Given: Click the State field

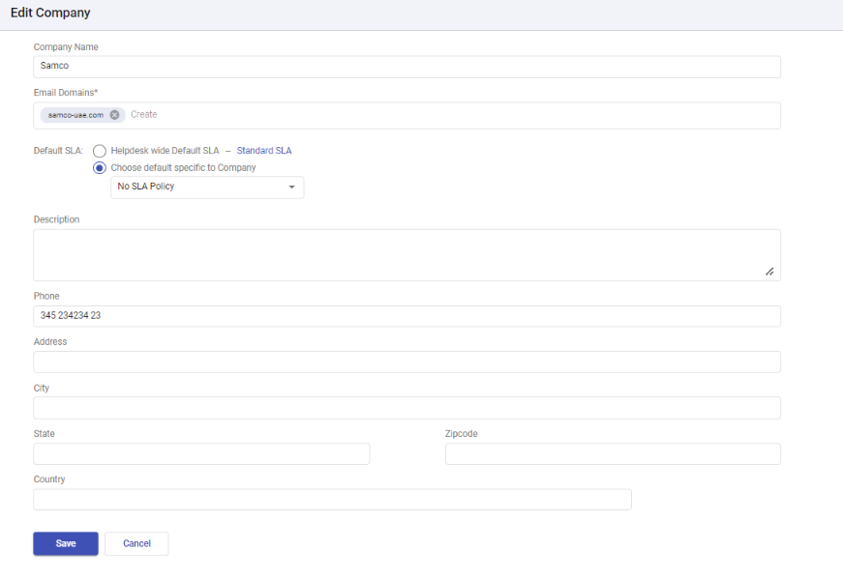Looking at the screenshot, I should click(x=201, y=454).
